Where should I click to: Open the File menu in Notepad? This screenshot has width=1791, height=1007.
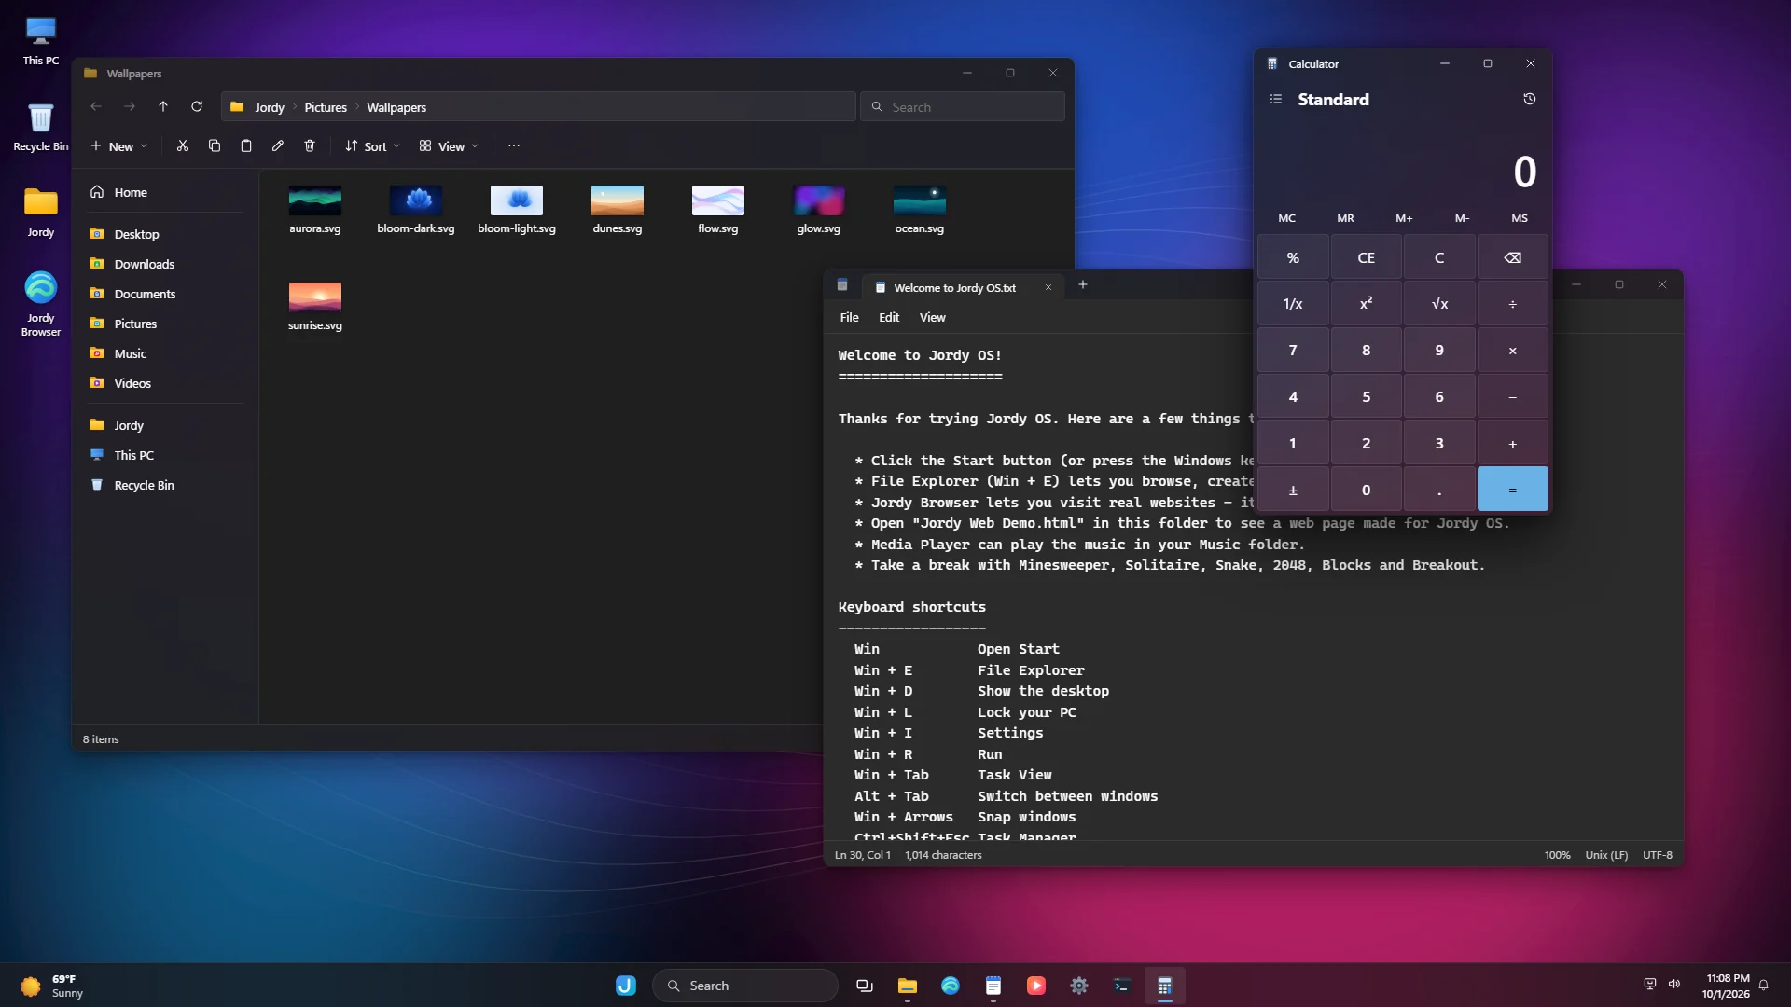click(849, 318)
